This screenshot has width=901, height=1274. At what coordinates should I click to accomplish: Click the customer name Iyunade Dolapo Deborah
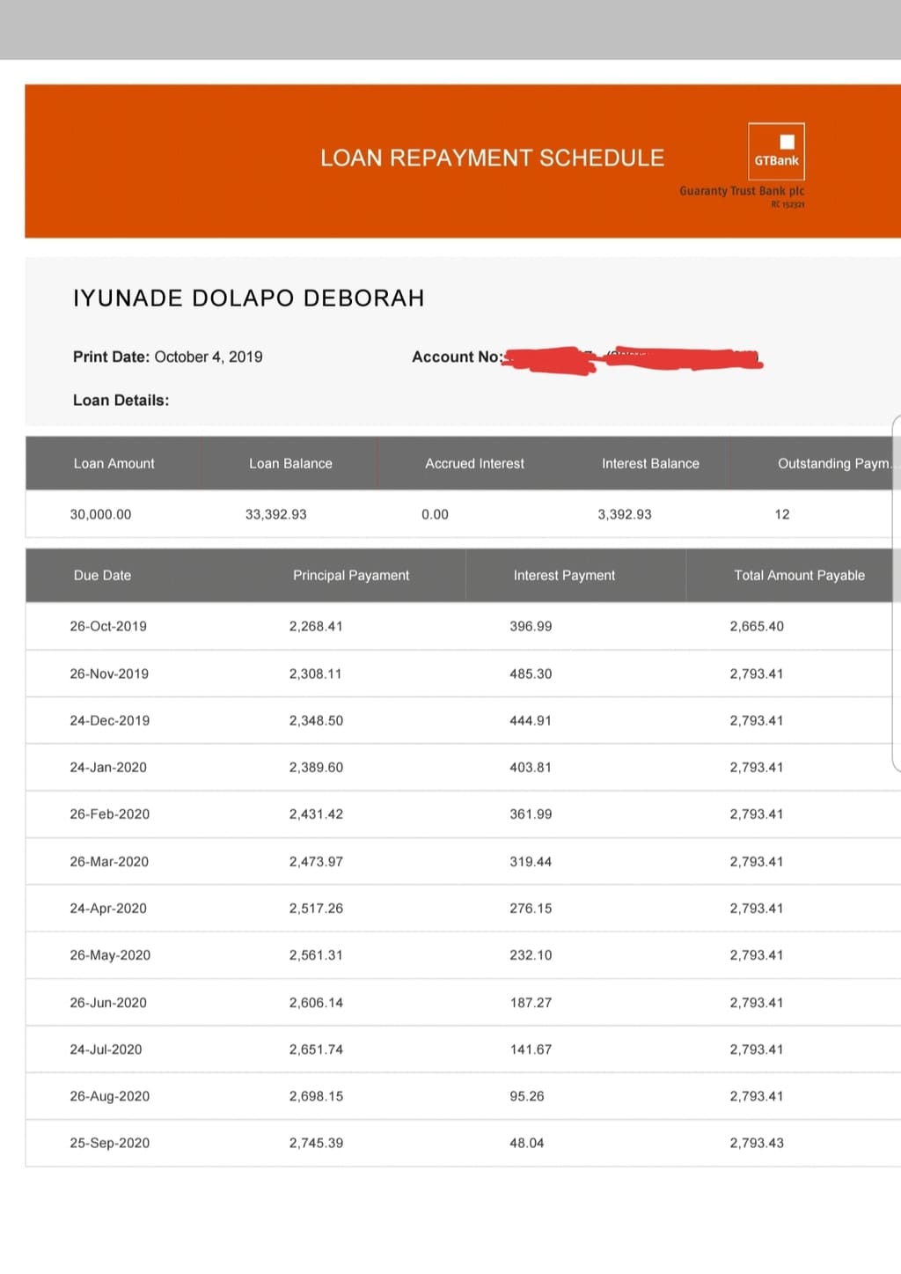(x=248, y=298)
